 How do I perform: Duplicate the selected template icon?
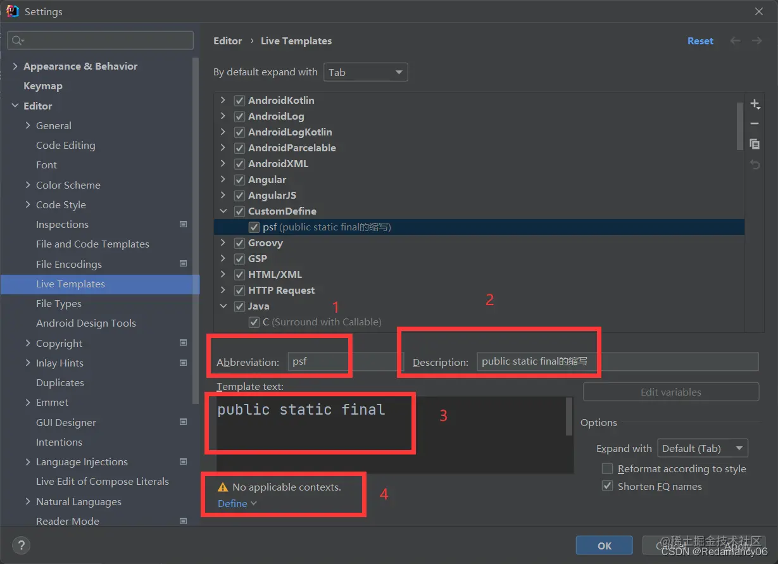755,144
